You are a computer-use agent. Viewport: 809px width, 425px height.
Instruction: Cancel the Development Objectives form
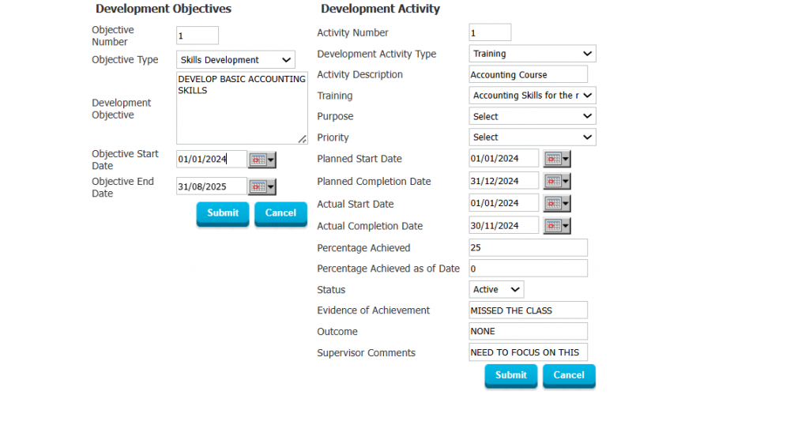click(x=280, y=213)
